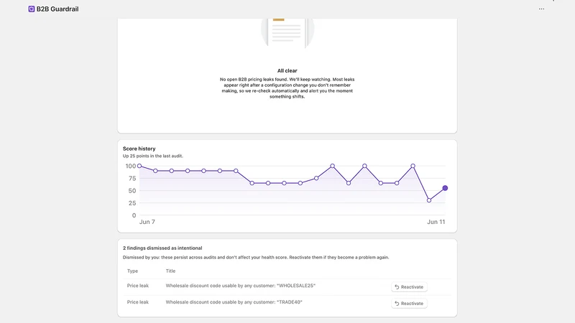
Task: Click the B2B Guardrail title text
Action: coord(57,9)
